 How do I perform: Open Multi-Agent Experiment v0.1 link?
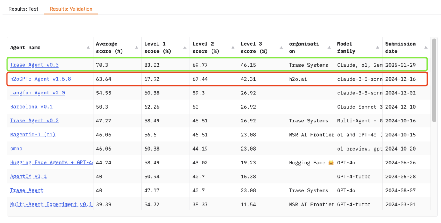click(51, 204)
